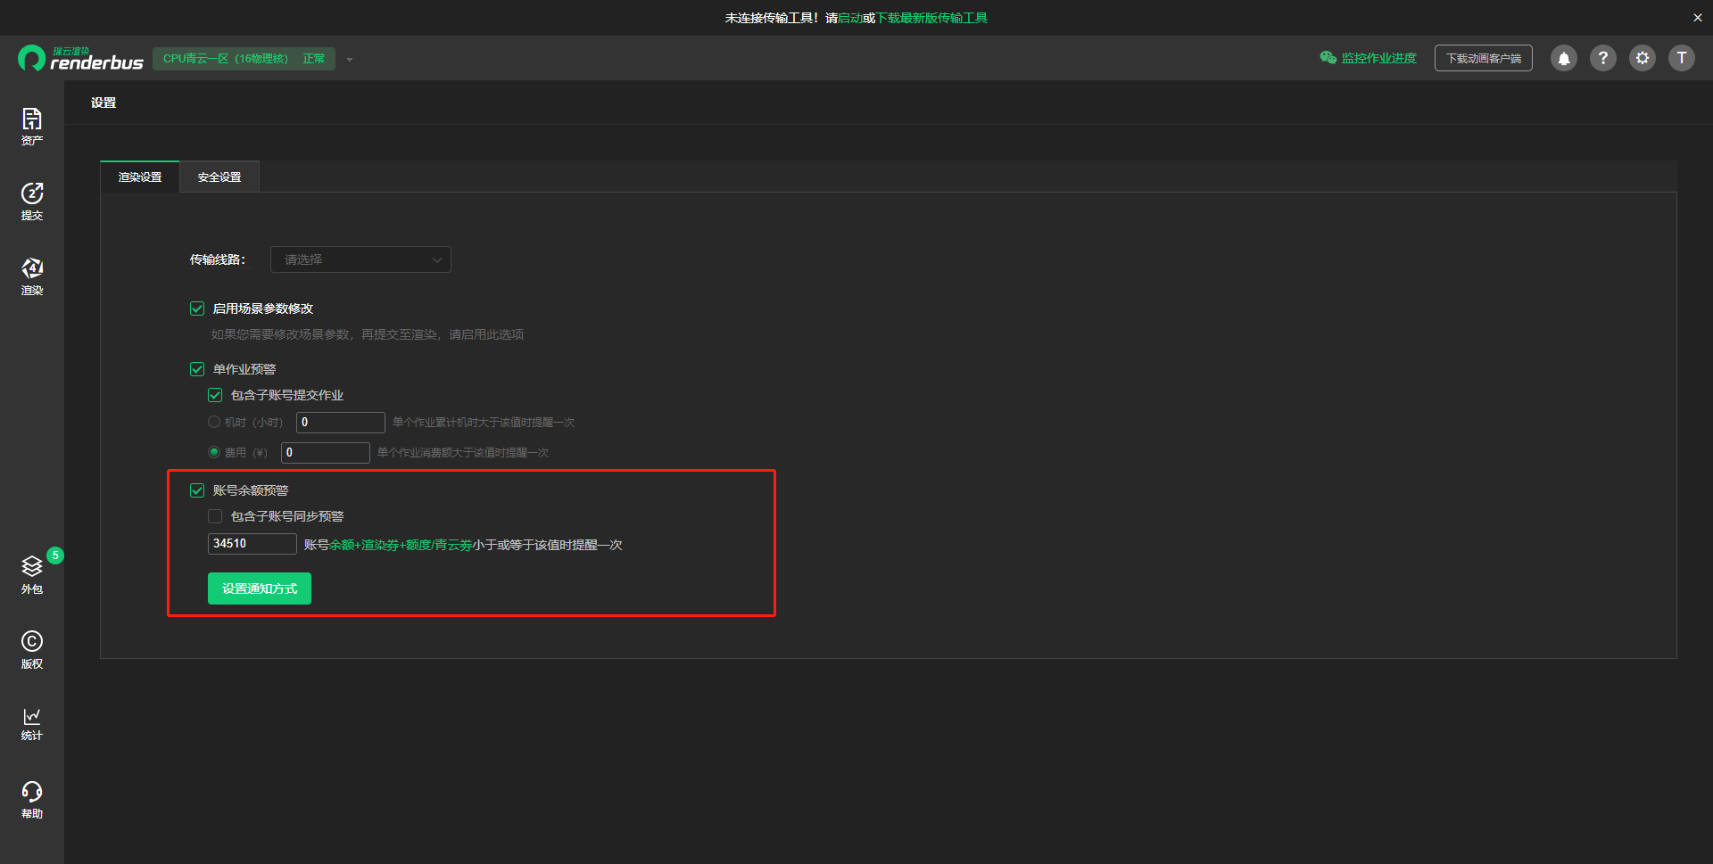Click the 设置通知方式 button

(260, 588)
